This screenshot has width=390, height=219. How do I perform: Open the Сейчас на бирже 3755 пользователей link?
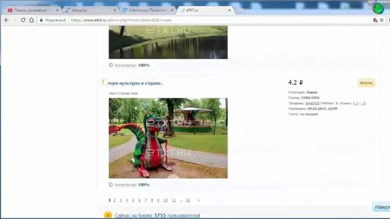(157, 215)
